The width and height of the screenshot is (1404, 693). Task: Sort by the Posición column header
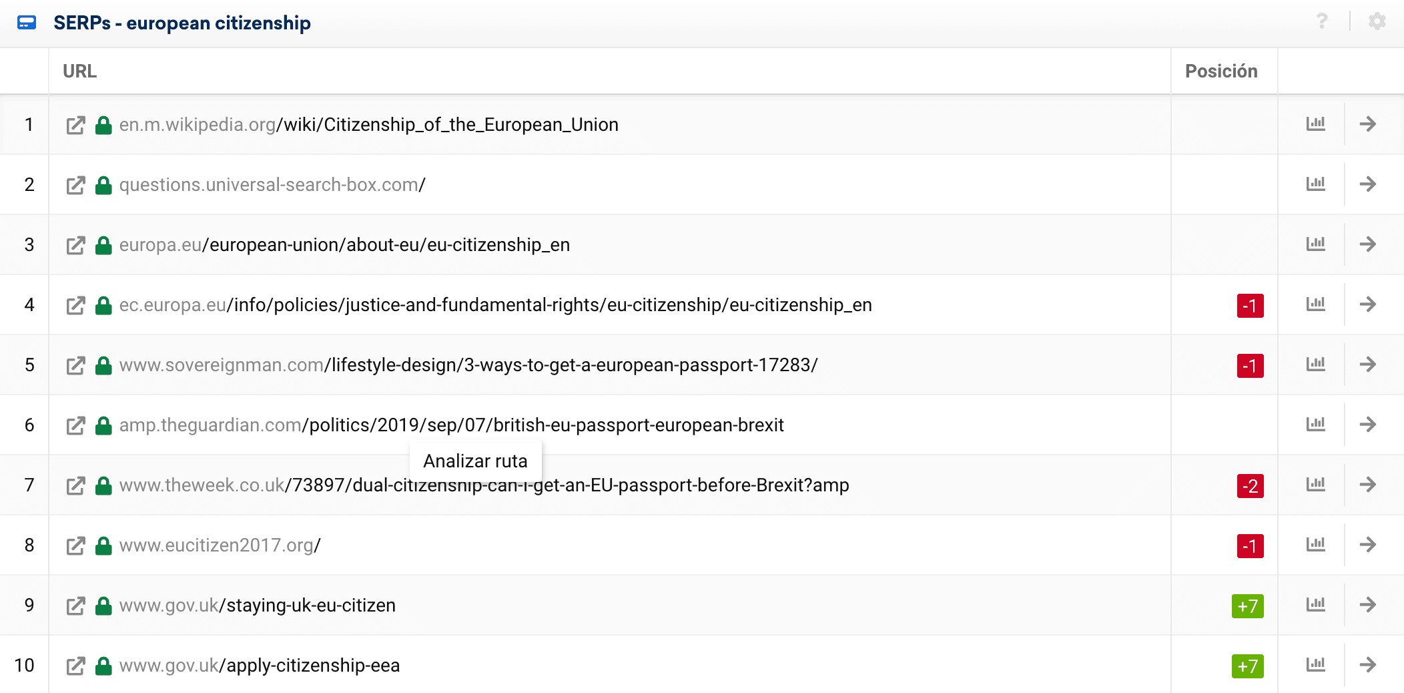click(1220, 71)
